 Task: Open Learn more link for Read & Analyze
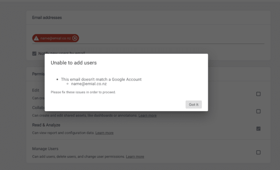click(105, 133)
